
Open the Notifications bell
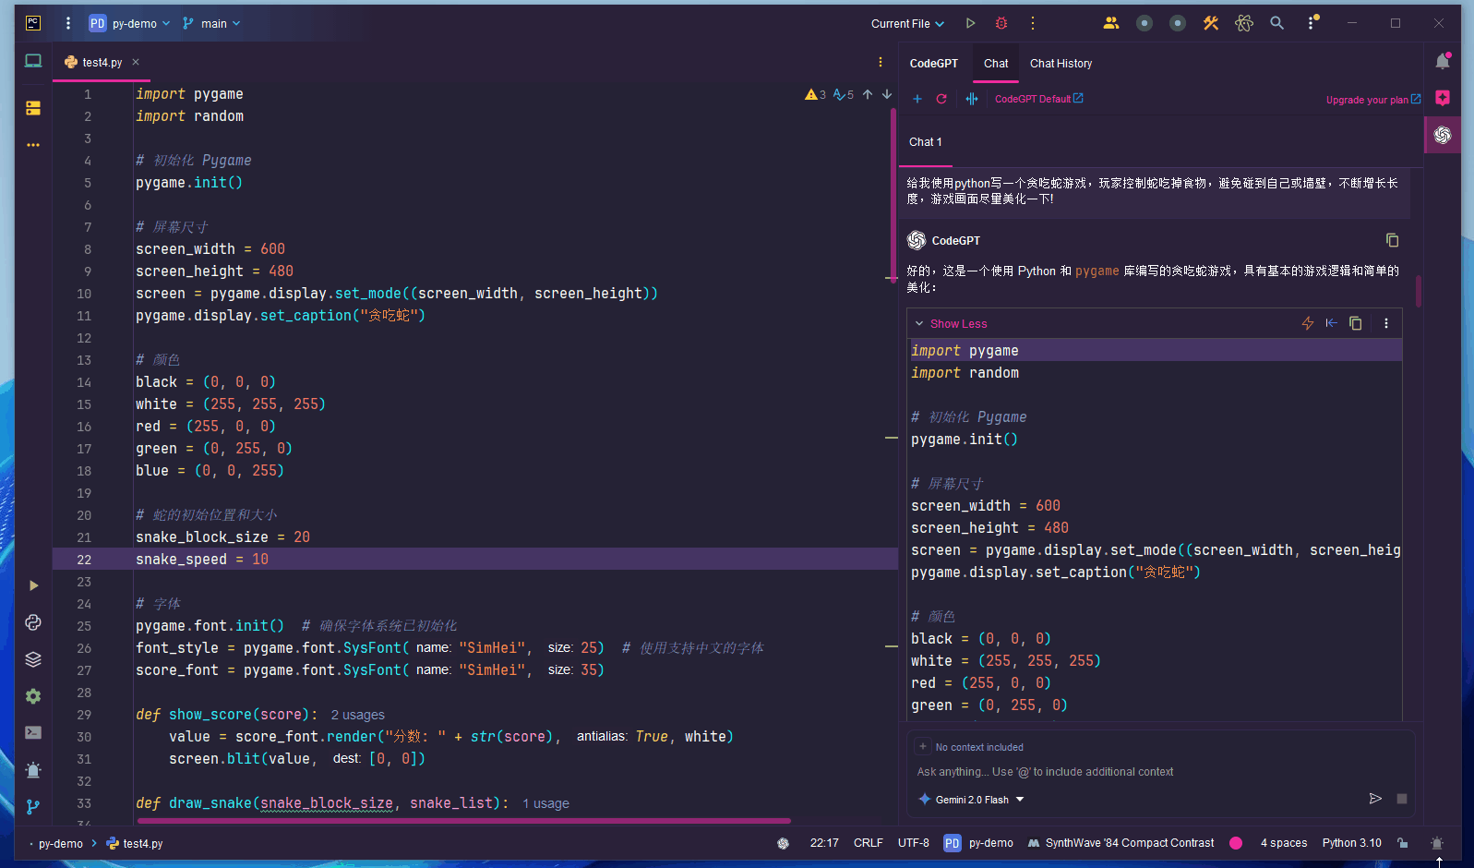(x=1443, y=62)
